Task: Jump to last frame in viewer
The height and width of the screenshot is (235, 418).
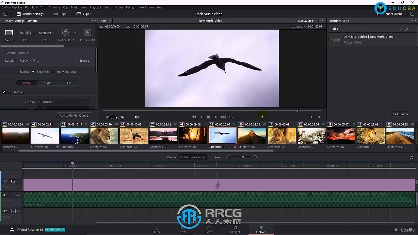Action: click(223, 117)
